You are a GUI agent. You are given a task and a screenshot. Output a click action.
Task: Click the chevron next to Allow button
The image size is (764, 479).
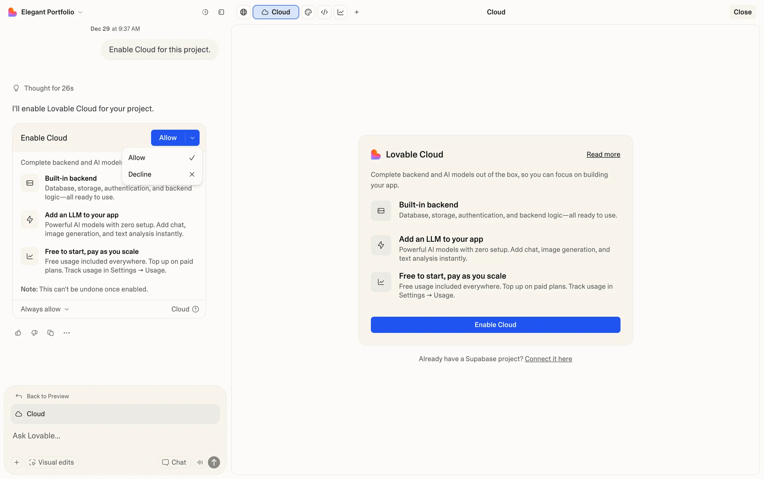click(193, 138)
